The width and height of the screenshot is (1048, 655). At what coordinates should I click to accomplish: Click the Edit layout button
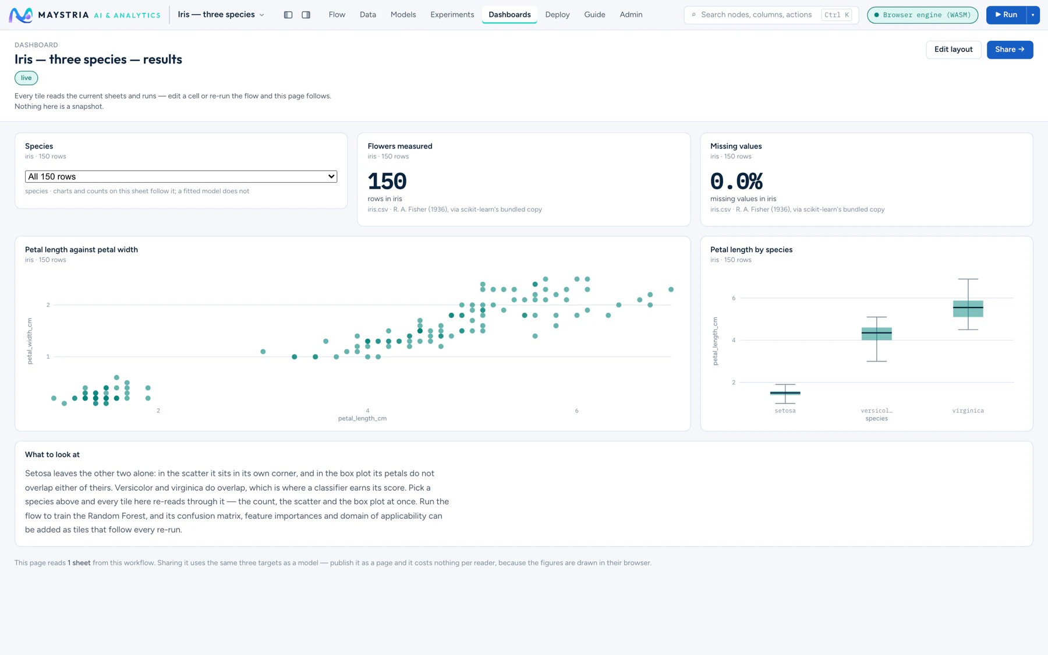[x=953, y=49]
